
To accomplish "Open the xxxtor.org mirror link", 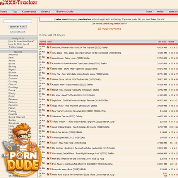I will point(108,24).
